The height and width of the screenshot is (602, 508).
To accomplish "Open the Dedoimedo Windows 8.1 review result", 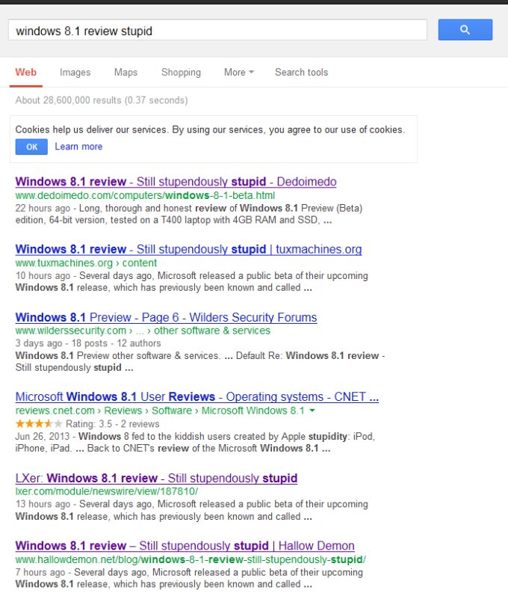I will click(176, 182).
